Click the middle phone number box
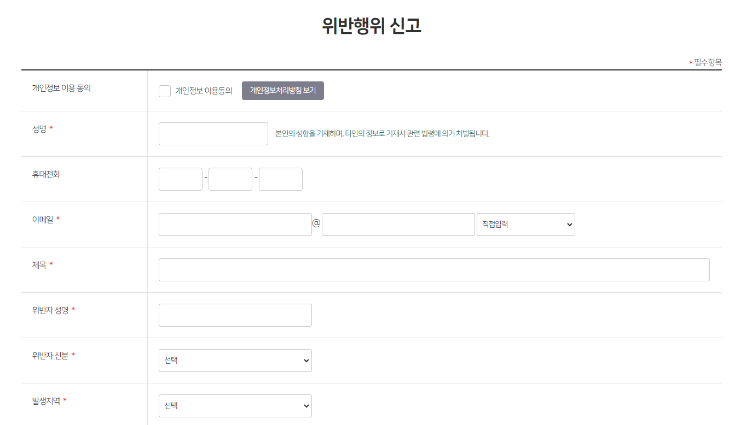The image size is (729, 425). point(230,179)
